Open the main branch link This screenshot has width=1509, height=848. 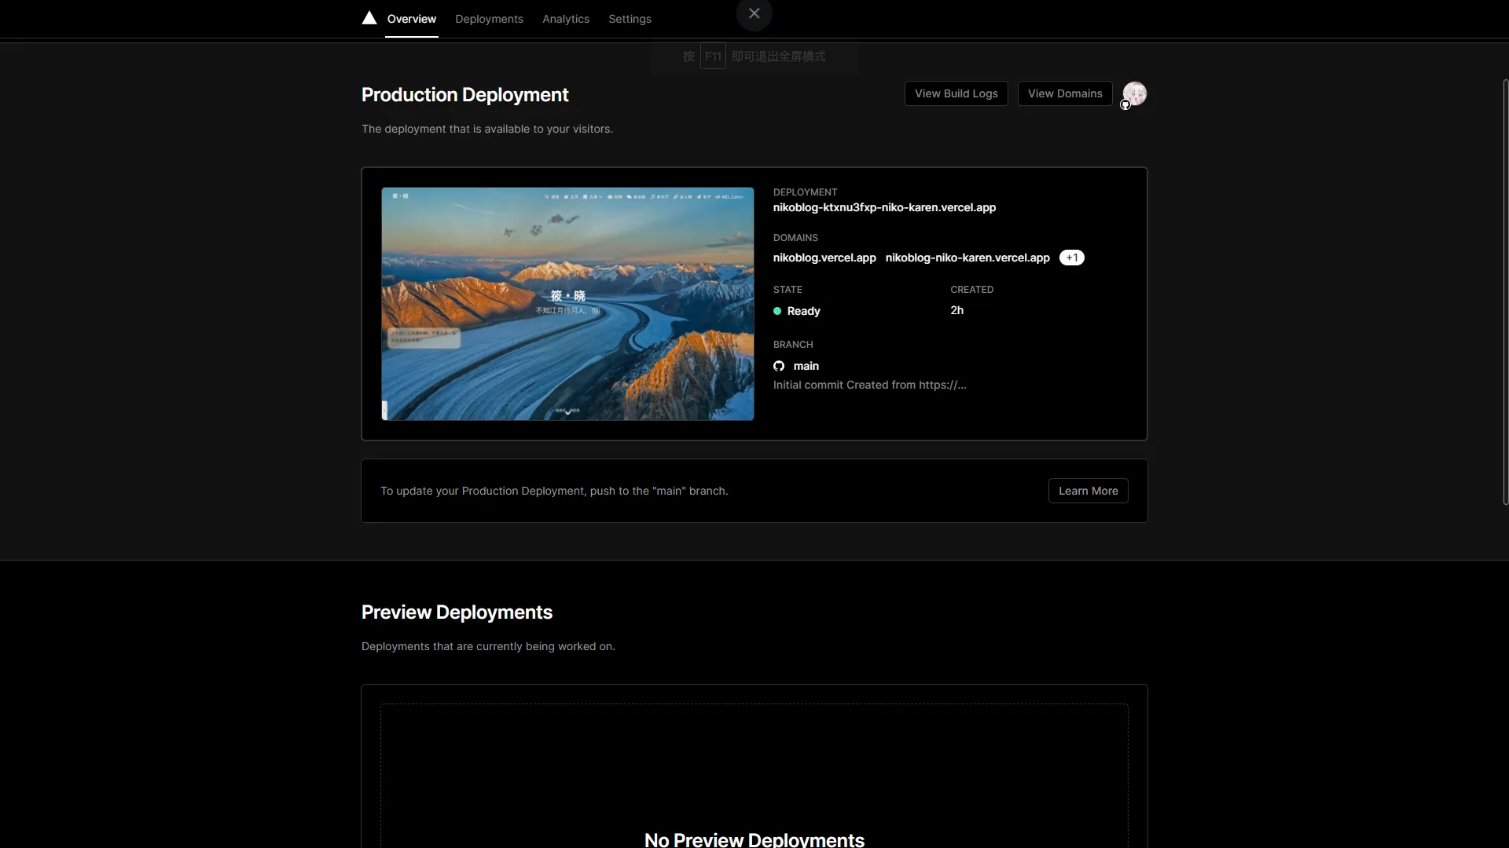click(x=806, y=366)
